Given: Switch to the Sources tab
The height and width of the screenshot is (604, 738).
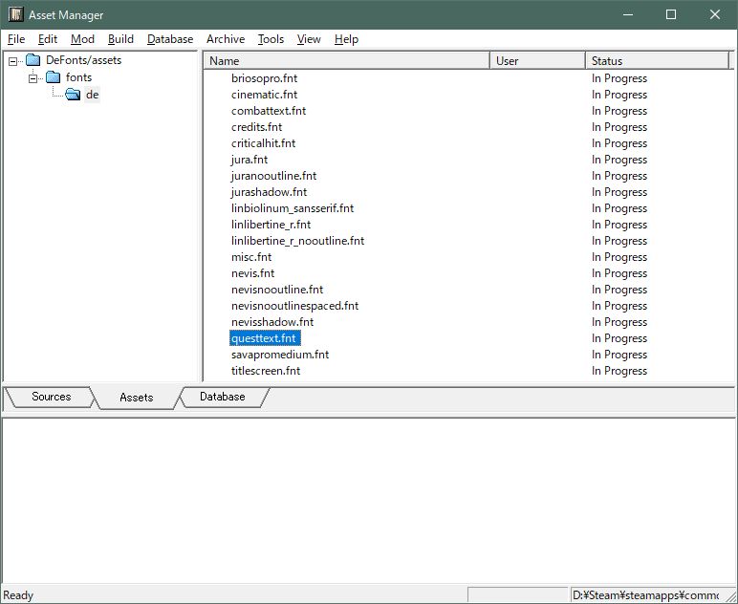Looking at the screenshot, I should [51, 397].
